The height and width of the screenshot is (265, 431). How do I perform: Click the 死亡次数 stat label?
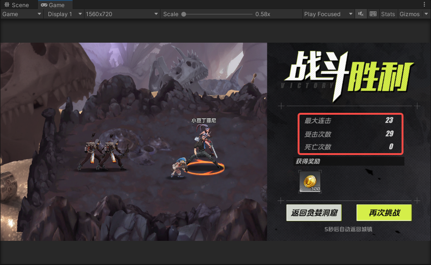click(318, 147)
